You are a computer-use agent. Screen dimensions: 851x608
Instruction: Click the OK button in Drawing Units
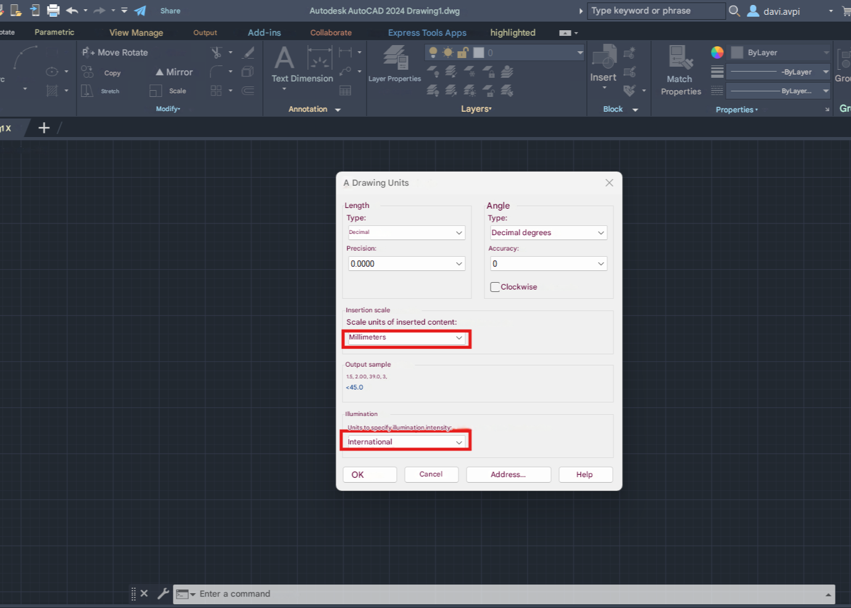[x=370, y=475]
